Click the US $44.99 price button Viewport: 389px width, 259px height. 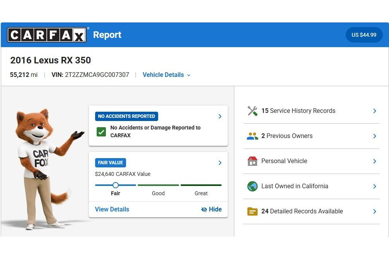point(364,35)
